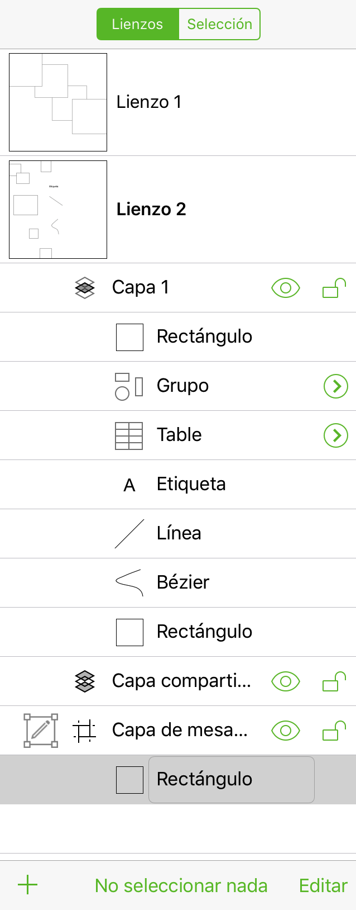
Task: Select the Etiqueta text object row
Action: [x=178, y=485]
